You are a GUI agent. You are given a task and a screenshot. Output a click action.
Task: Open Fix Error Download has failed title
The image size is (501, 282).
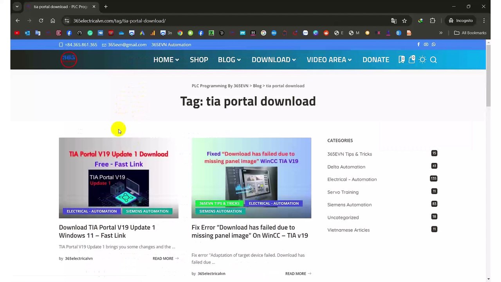pyautogui.click(x=250, y=231)
